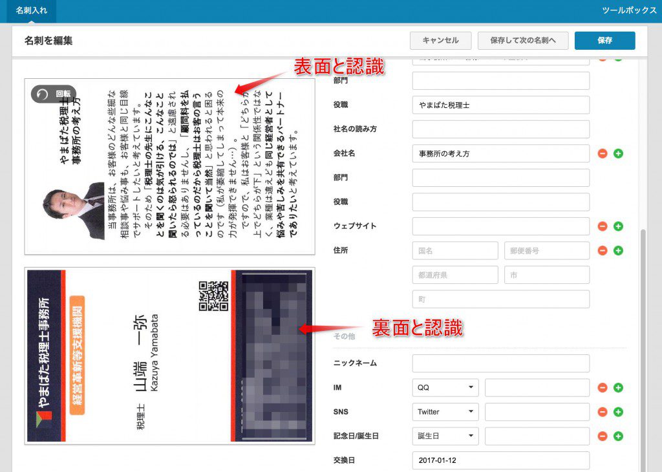Add a ウェブサイト row with plus icon
The image size is (662, 472).
click(618, 226)
